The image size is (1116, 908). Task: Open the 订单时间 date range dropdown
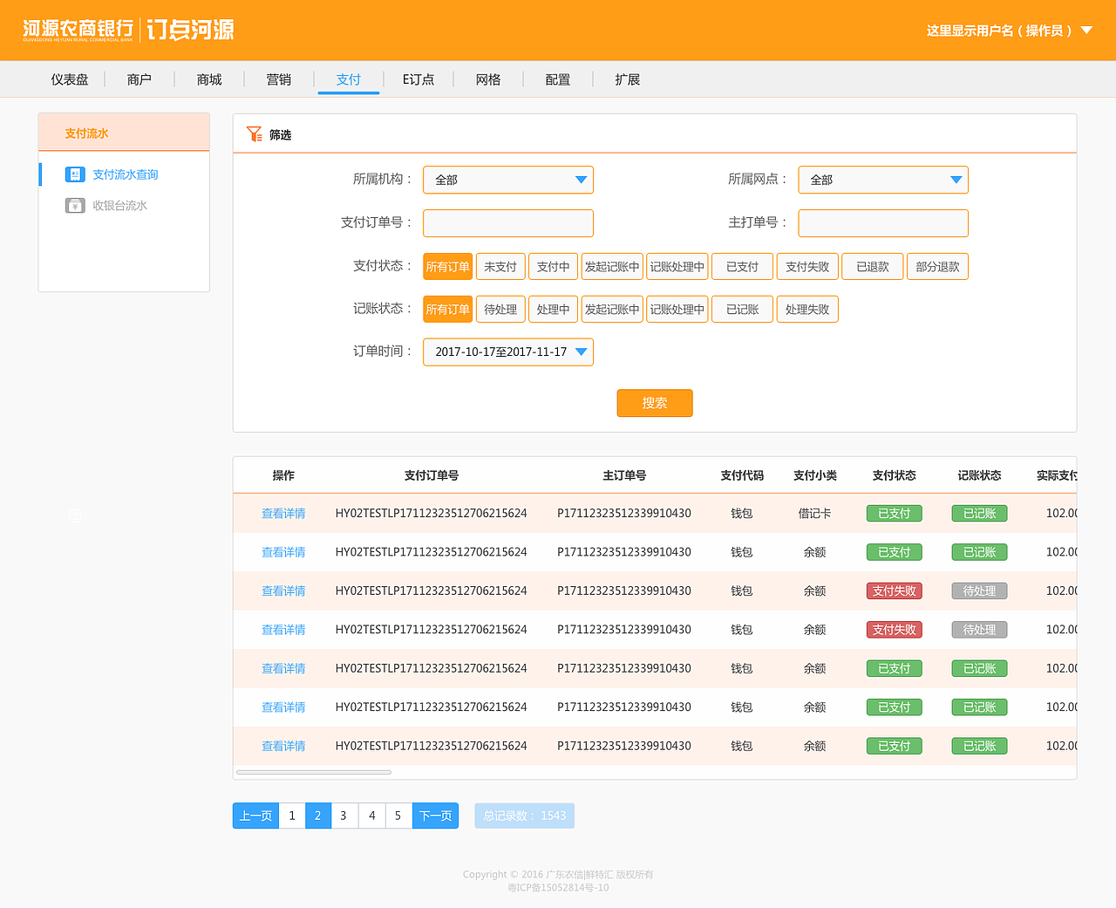click(508, 352)
